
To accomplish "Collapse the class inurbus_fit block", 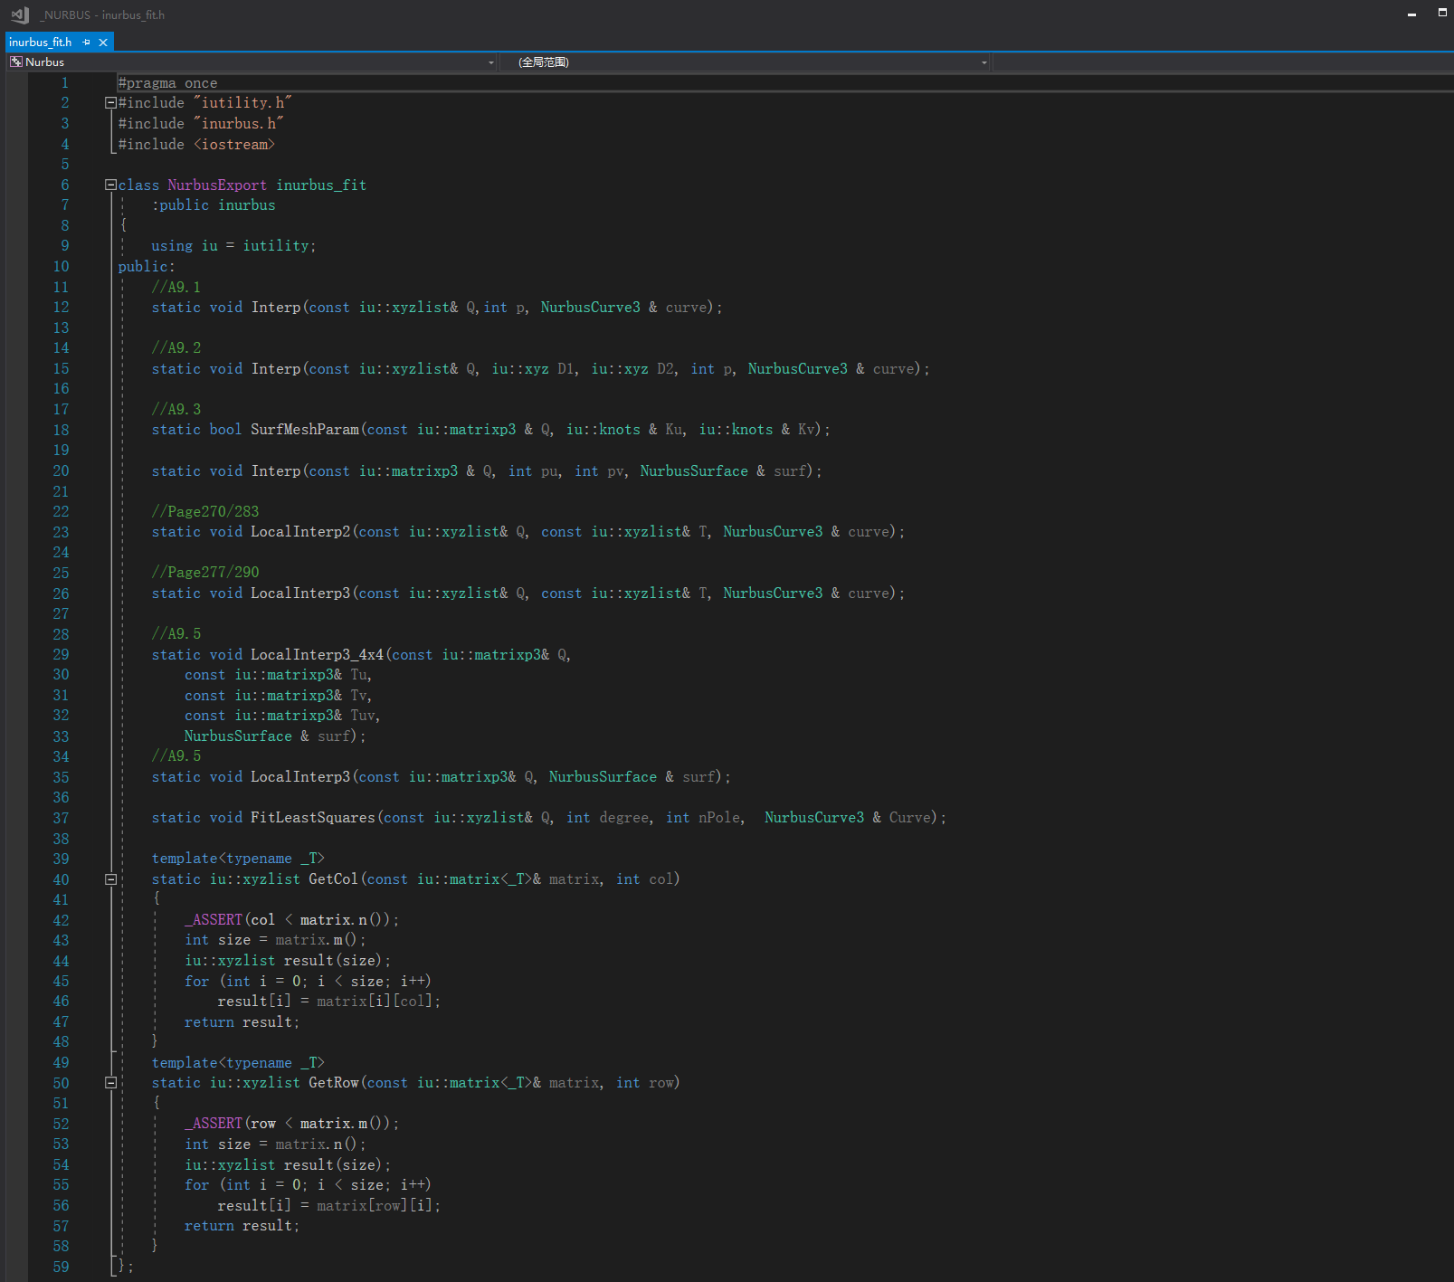I will (110, 185).
